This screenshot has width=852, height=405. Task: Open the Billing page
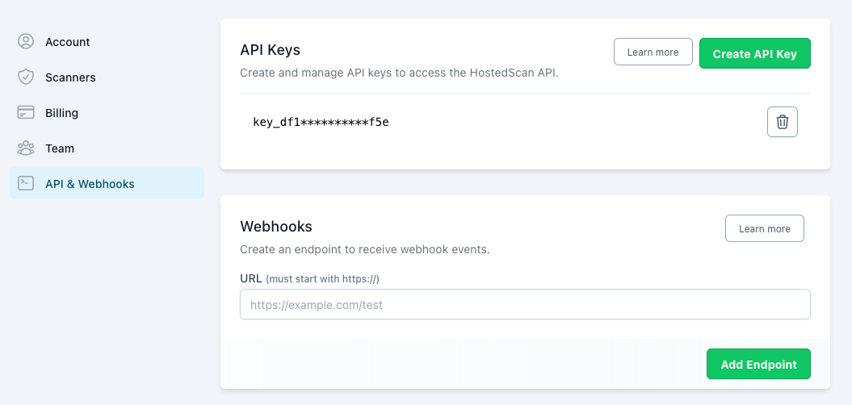pos(61,113)
